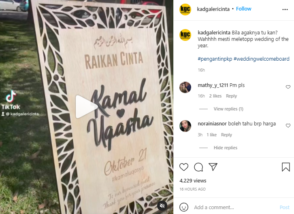Screen dimensions: 294x214
Task: Unmute video using speaker icon
Action: coord(162,206)
